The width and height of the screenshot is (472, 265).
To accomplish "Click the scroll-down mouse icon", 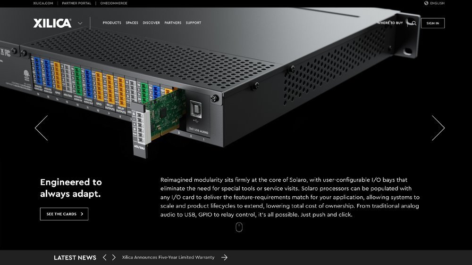I will [239, 227].
